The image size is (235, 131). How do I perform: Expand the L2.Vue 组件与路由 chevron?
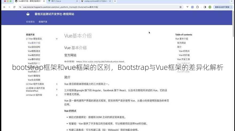(57, 84)
